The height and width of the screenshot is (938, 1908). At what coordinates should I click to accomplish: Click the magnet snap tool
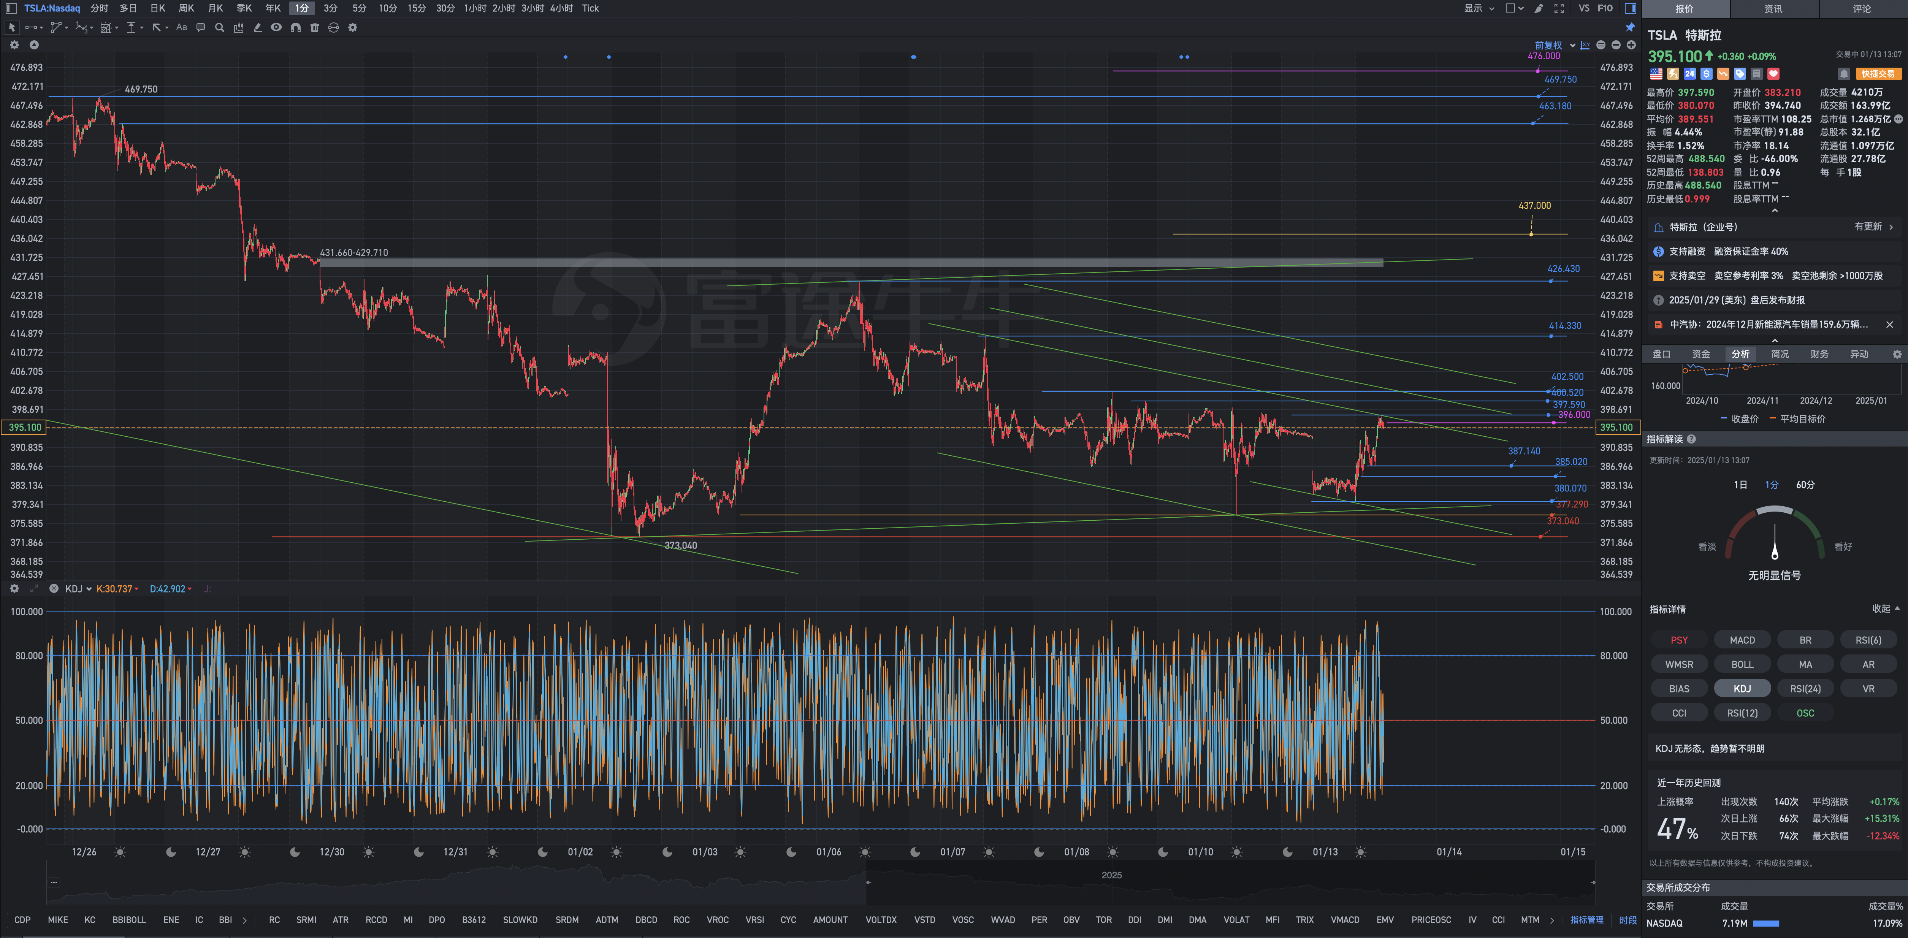point(296,27)
